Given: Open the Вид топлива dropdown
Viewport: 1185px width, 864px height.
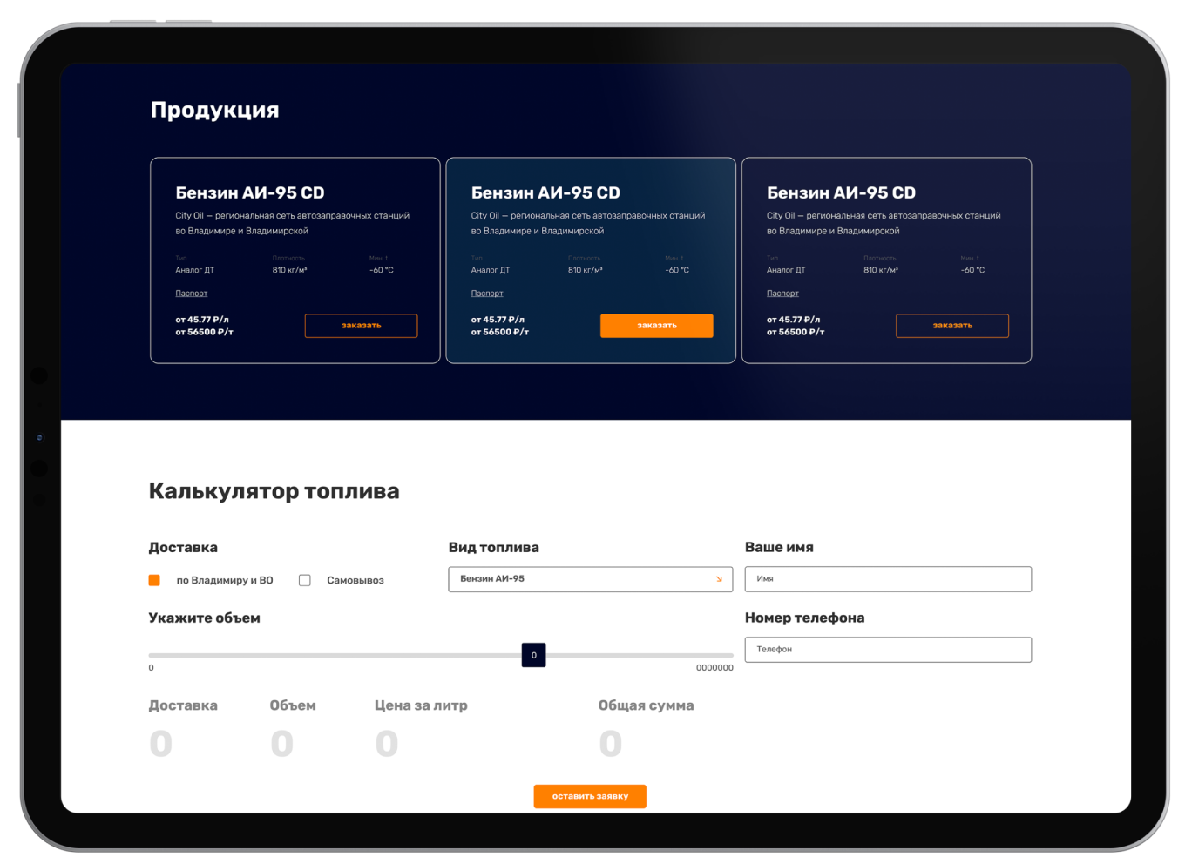Looking at the screenshot, I should coord(591,579).
